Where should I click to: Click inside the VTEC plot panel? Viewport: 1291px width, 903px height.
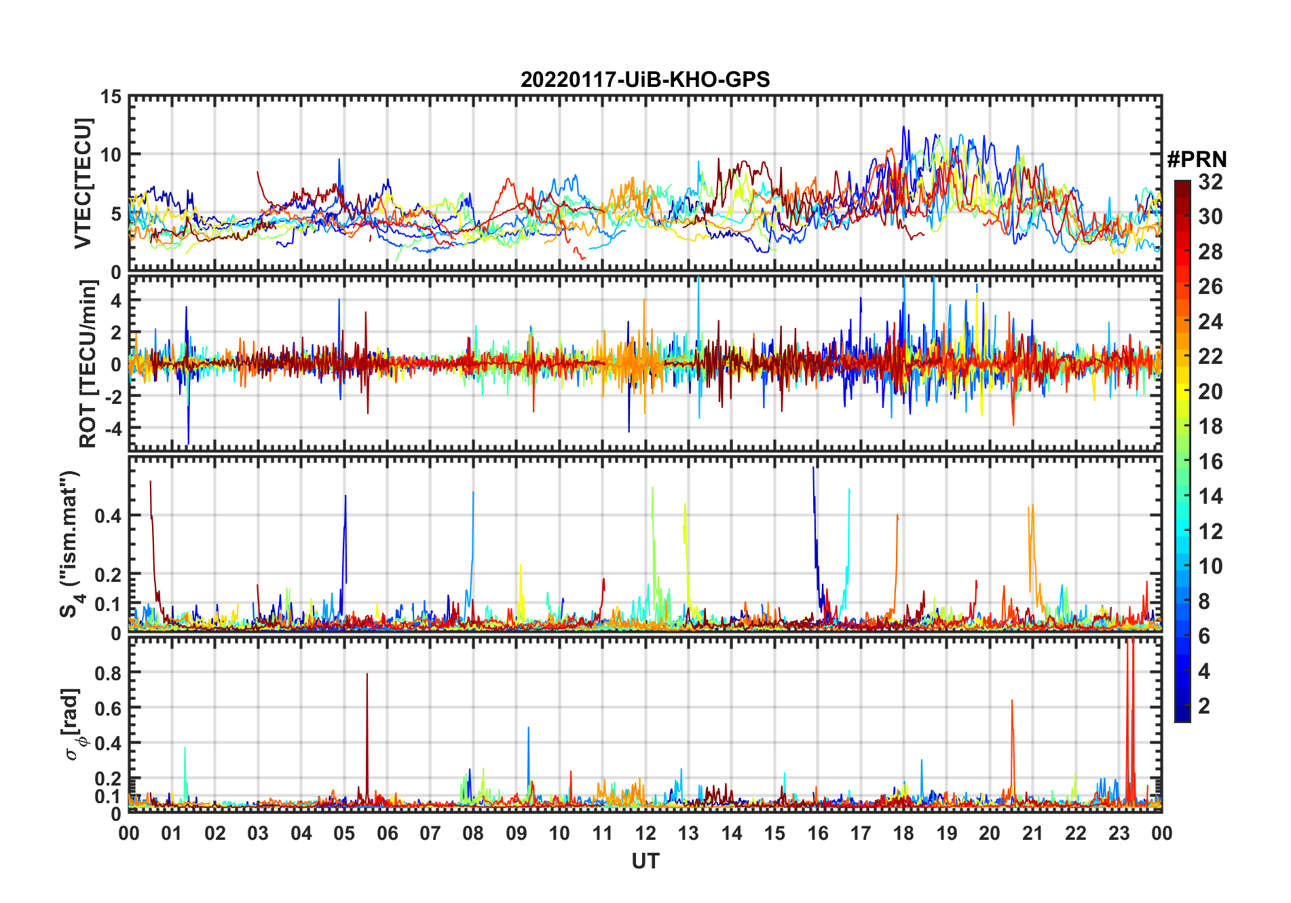coord(645,184)
